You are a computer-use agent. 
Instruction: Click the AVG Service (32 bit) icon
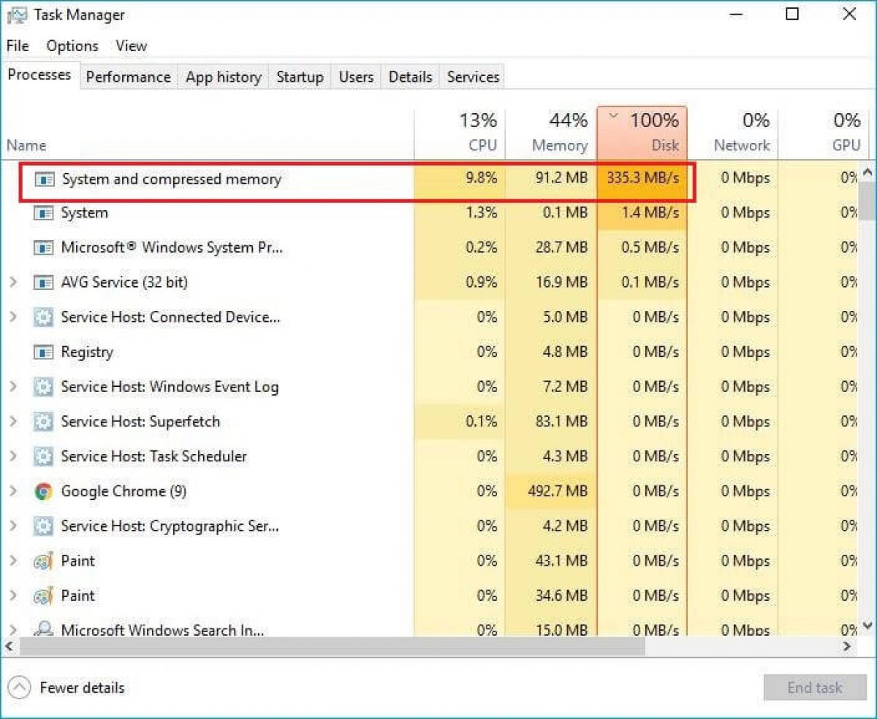point(44,282)
